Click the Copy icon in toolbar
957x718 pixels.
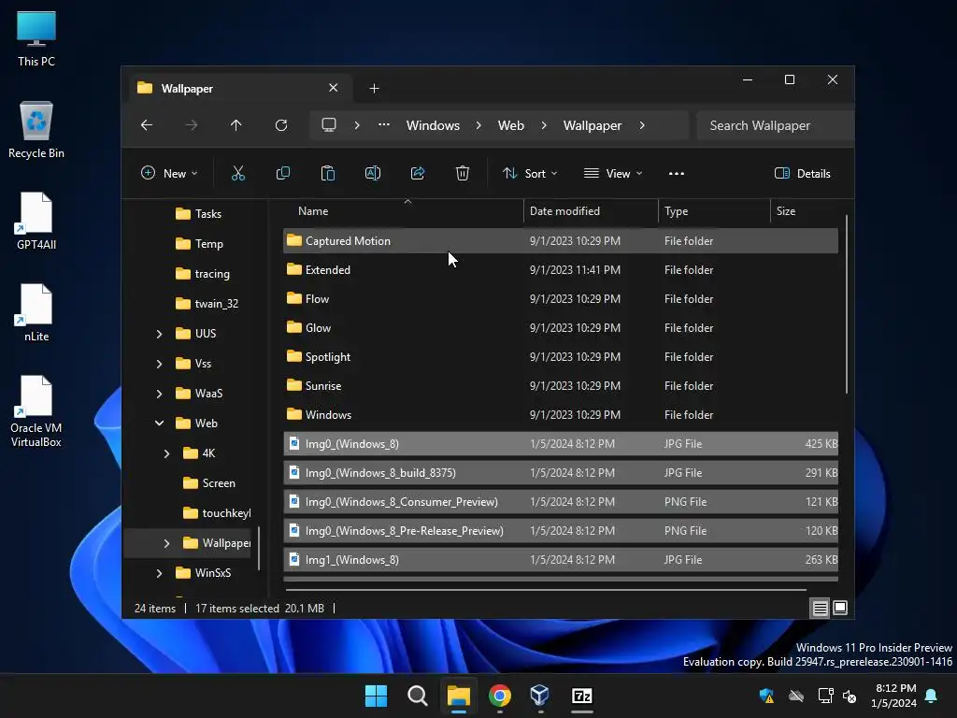click(x=282, y=173)
